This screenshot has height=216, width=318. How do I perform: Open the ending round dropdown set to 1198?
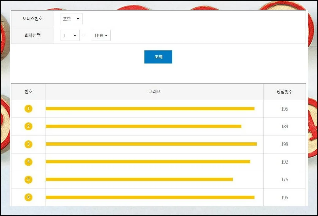101,35
